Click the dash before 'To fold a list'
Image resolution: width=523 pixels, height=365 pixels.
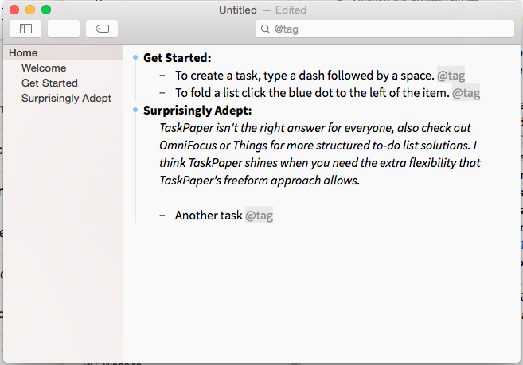coord(162,93)
